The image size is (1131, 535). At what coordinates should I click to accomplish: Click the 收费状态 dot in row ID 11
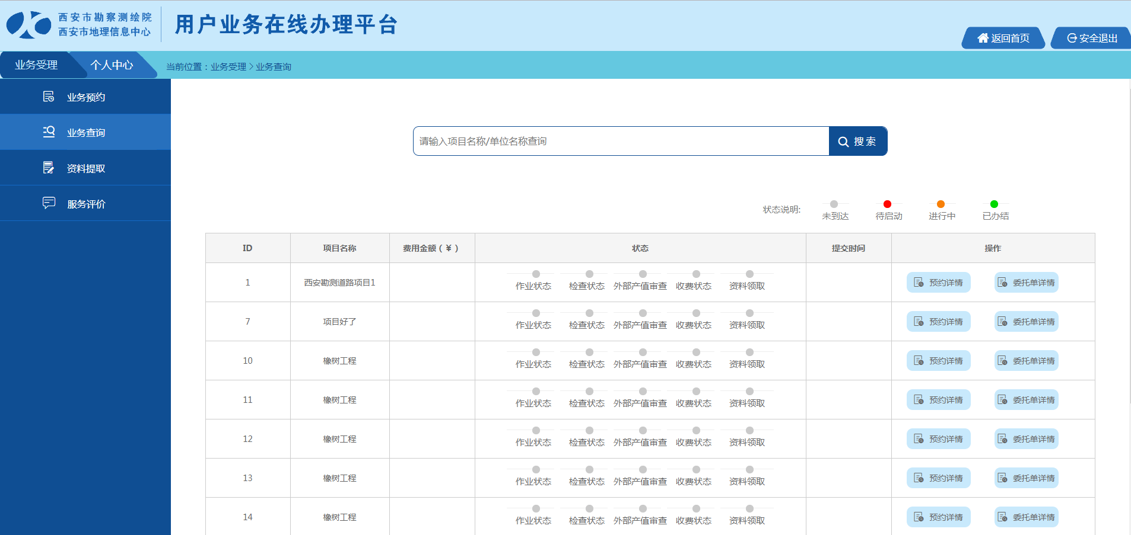696,391
